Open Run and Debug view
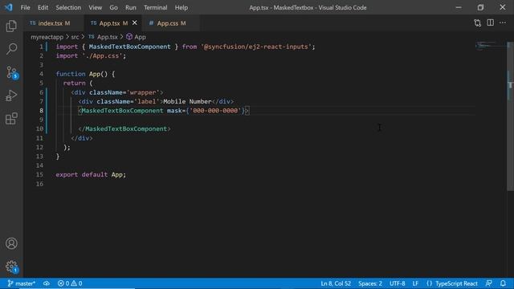 coord(11,96)
